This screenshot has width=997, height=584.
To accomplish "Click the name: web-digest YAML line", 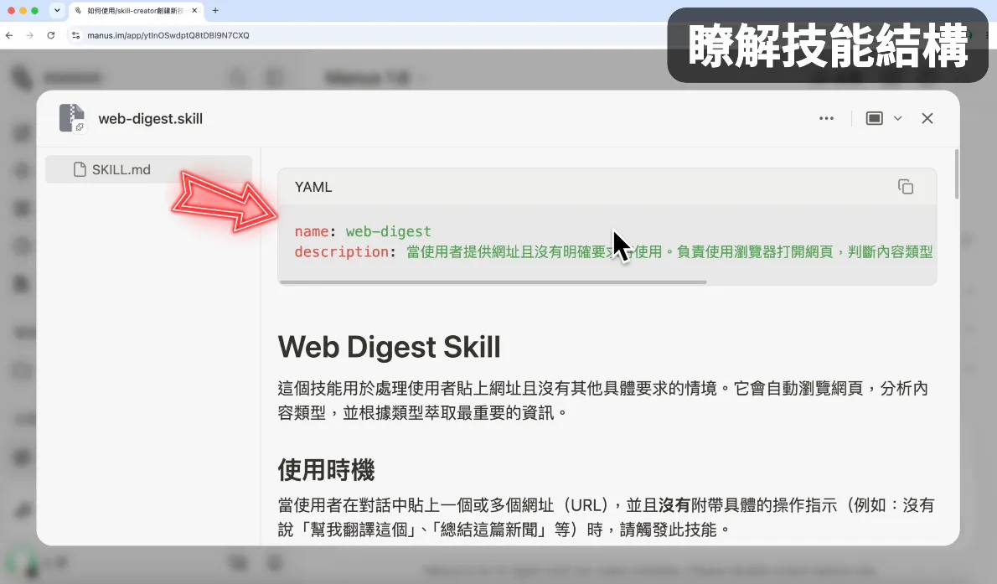I will (x=363, y=231).
